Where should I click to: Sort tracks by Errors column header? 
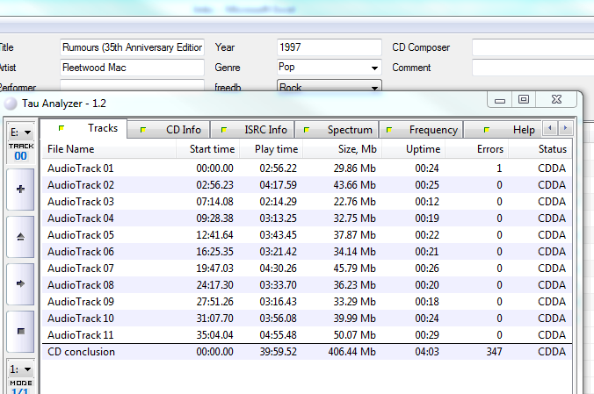(489, 149)
